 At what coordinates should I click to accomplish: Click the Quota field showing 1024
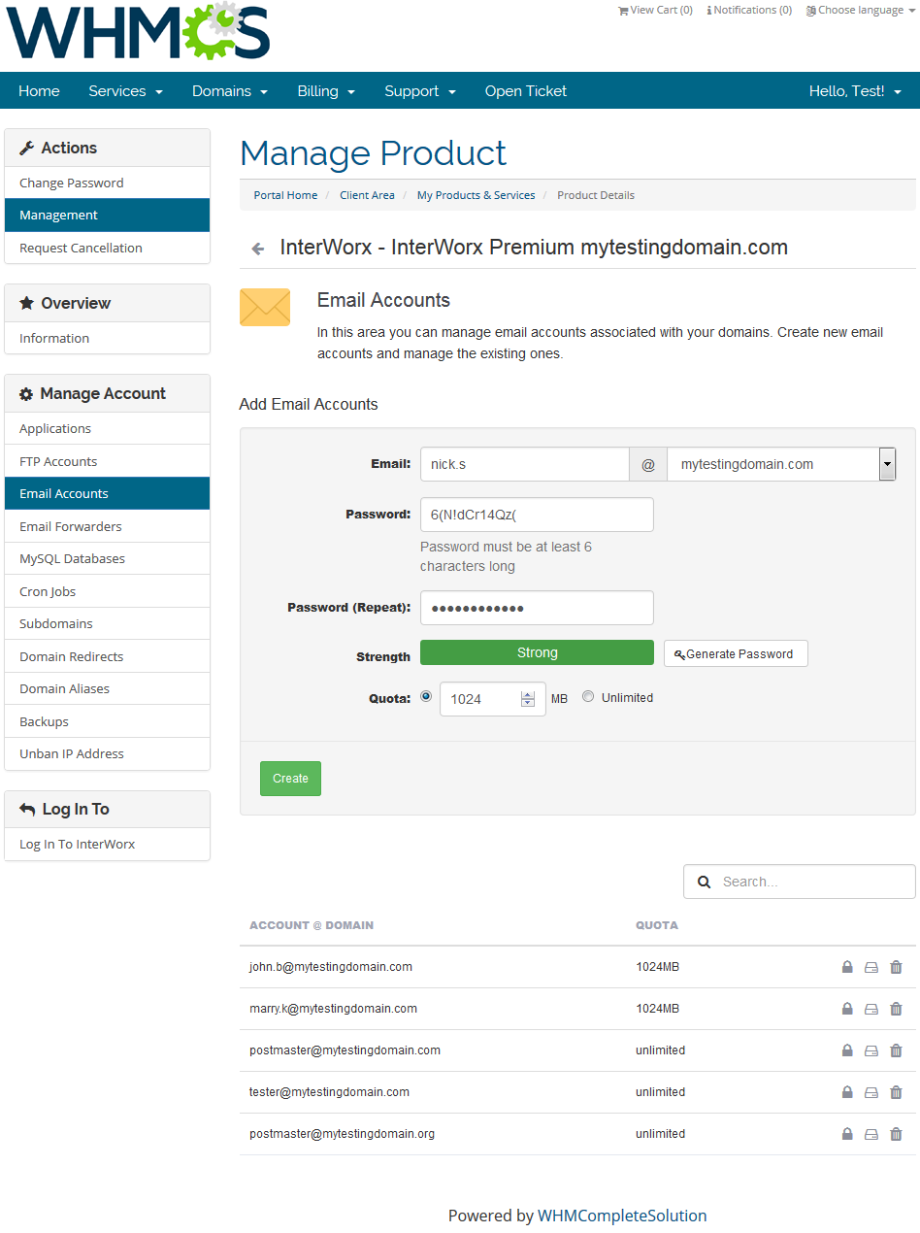coord(492,699)
